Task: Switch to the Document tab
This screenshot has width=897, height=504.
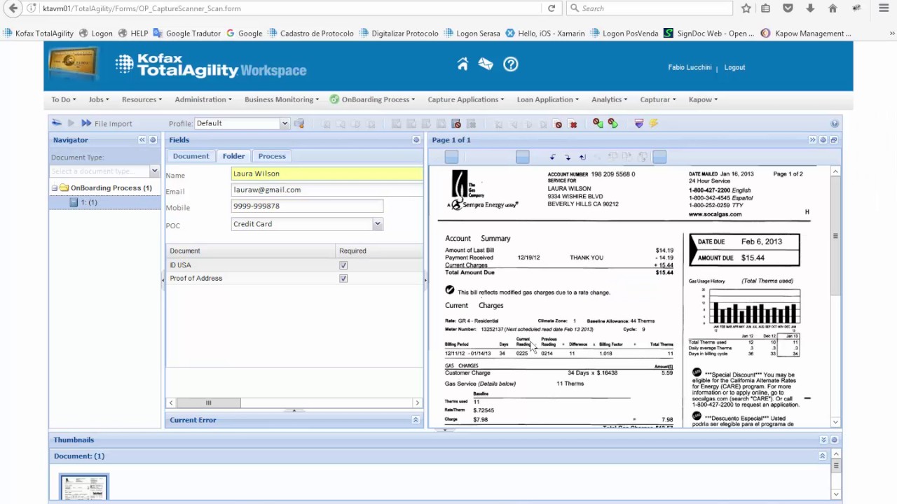Action: point(191,156)
